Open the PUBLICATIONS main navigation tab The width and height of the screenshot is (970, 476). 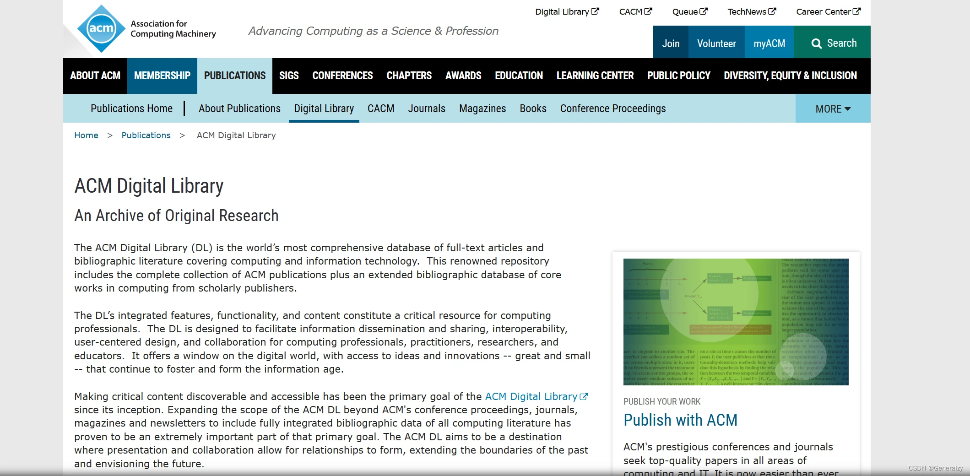point(235,76)
